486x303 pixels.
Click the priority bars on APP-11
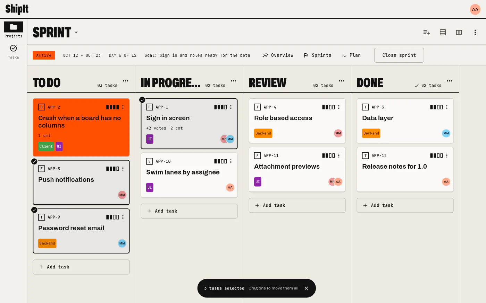[328, 156]
